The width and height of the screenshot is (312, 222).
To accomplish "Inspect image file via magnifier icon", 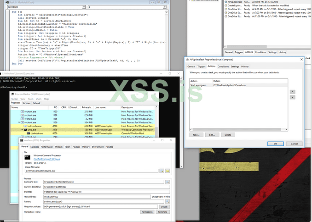I will coord(162,171).
